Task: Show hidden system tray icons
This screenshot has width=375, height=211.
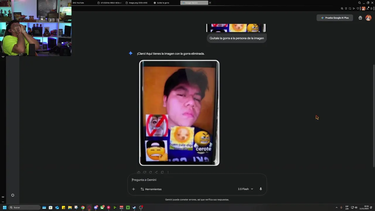Action: [x=337, y=207]
